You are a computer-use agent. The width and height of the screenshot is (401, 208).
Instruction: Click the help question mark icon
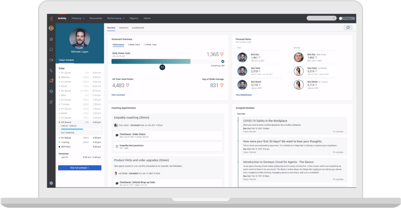point(51,183)
